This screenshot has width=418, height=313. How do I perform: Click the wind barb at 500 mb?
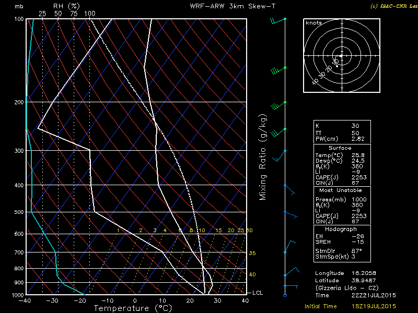(x=291, y=215)
